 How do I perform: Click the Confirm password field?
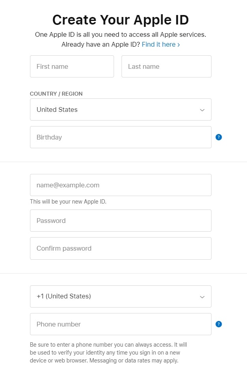point(120,248)
